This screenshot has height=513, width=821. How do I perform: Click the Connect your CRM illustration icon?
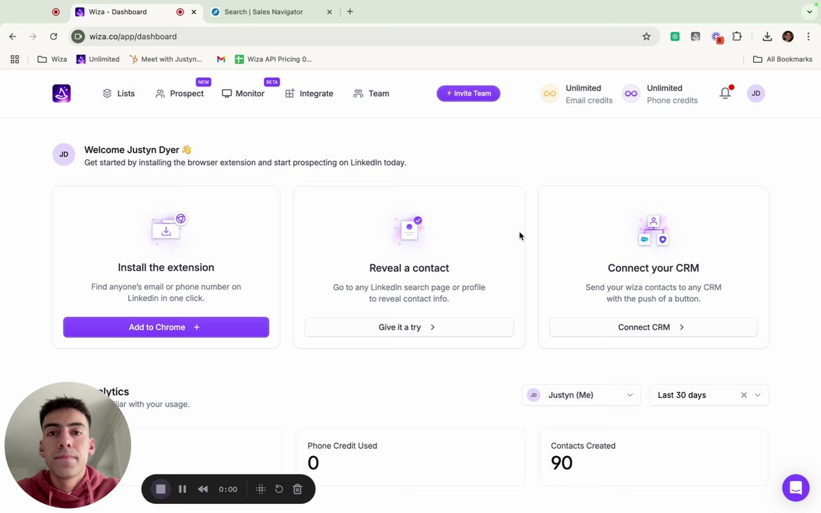[654, 230]
